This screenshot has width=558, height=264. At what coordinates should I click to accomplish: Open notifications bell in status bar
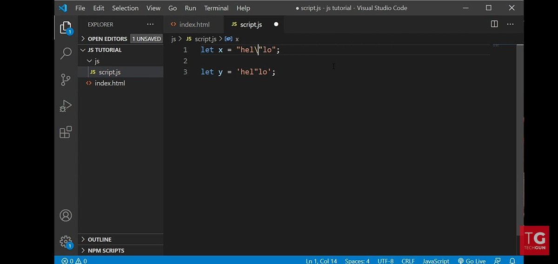click(512, 261)
